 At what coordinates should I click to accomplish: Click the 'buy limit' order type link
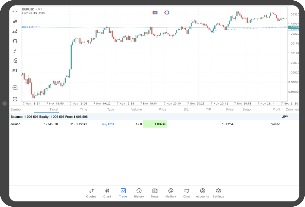click(108, 124)
